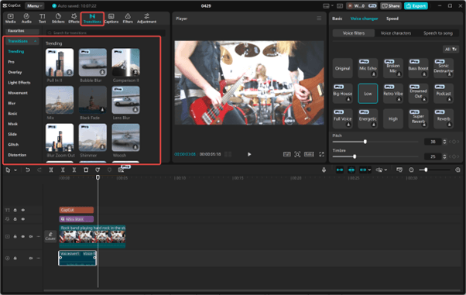Open the Text panel

(43, 18)
